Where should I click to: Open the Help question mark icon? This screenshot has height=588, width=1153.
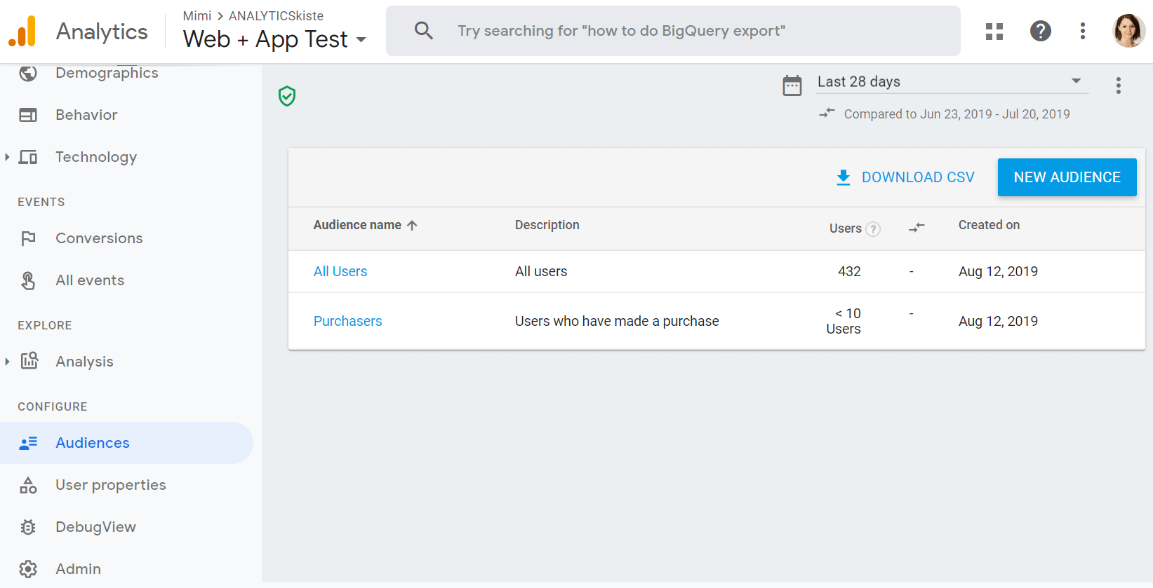click(x=1040, y=32)
